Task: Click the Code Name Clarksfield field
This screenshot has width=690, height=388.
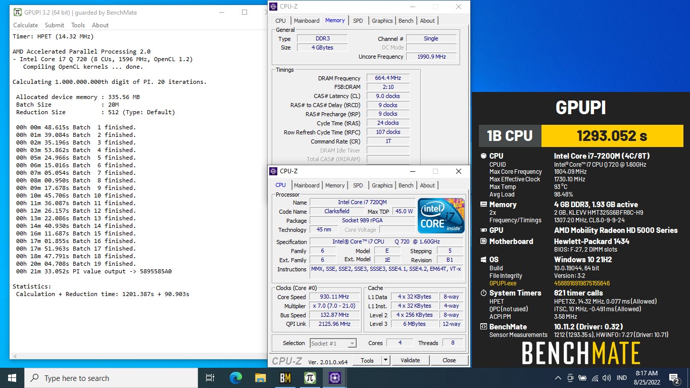Action: coord(337,211)
